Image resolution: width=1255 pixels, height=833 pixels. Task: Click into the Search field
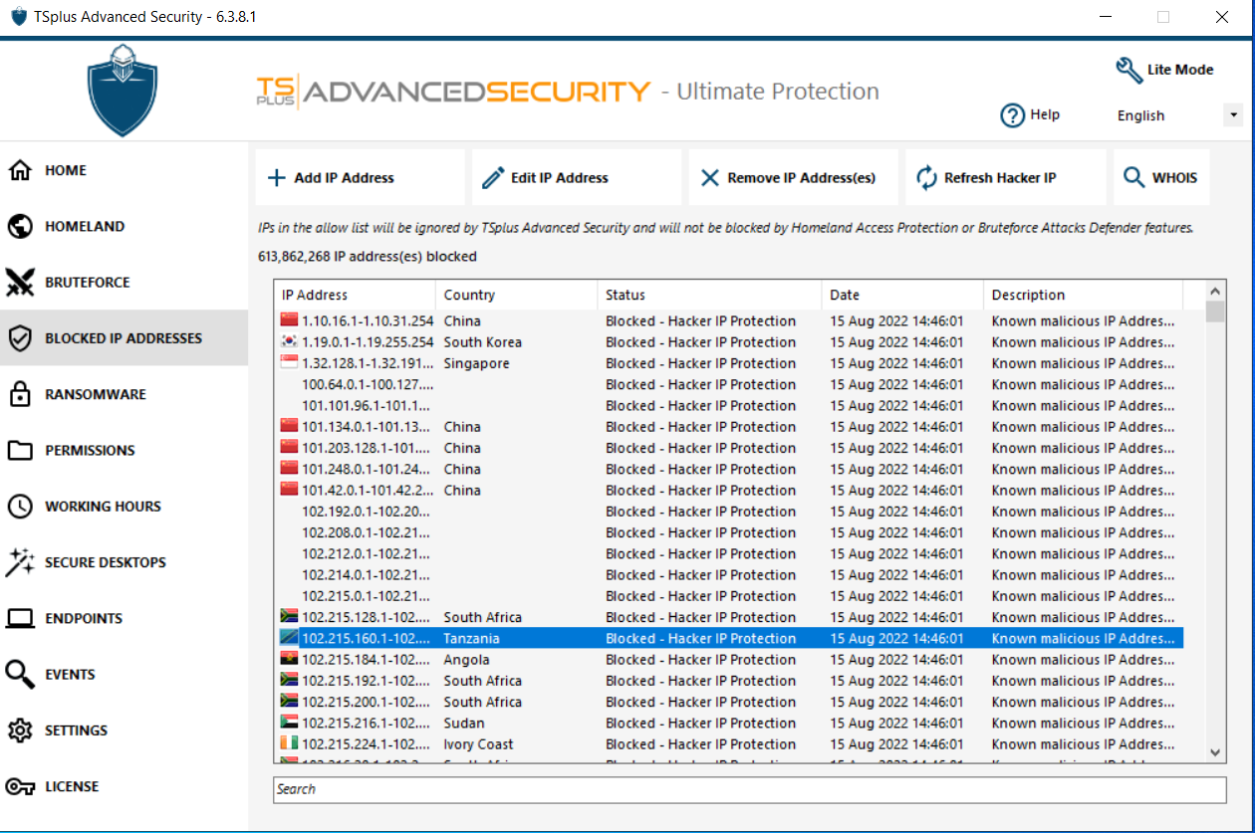(750, 789)
